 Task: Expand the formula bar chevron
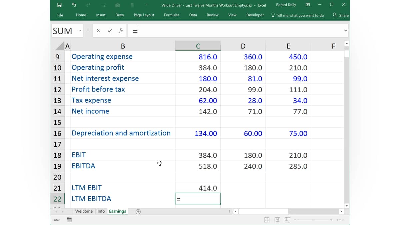(345, 31)
